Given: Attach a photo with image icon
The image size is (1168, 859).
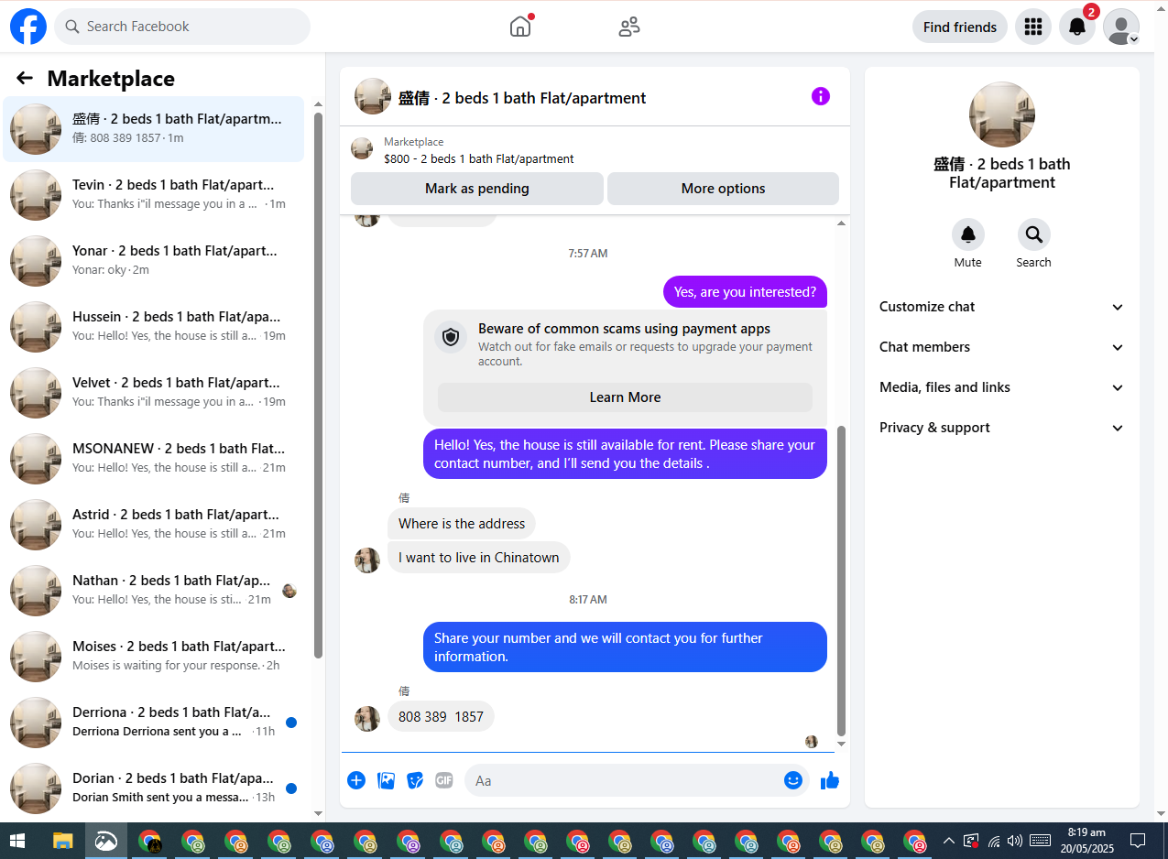Looking at the screenshot, I should coord(386,780).
